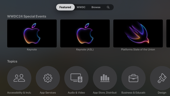Open Platforms State of the Union thumbnail
Image resolution: width=170 pixels, height=96 pixels.
click(138, 33)
